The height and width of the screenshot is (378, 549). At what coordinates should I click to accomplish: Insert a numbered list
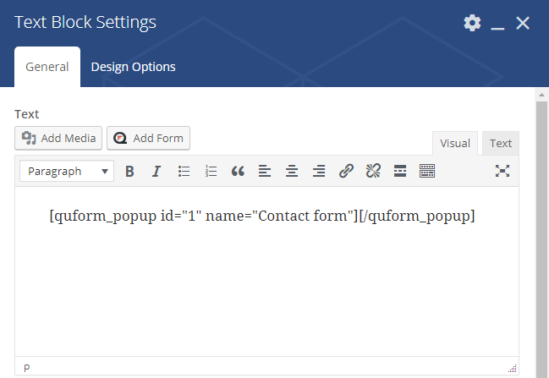coord(211,171)
